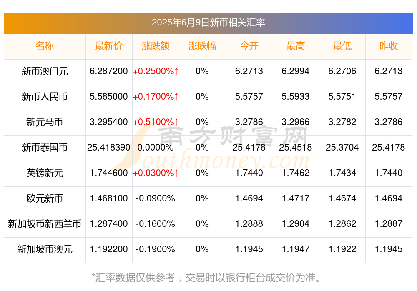
Task: Click latest price 25.418390
Action: coord(108,147)
